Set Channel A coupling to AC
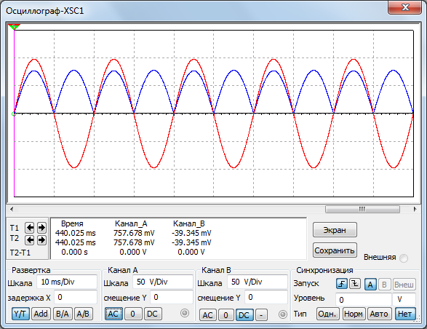 point(113,314)
